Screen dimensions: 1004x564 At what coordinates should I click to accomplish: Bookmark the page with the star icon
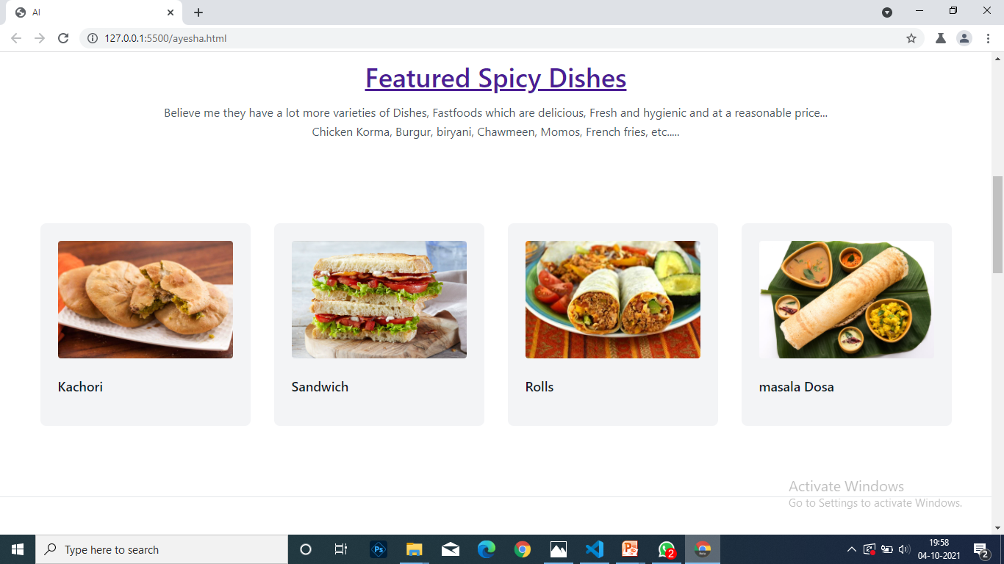click(x=911, y=38)
